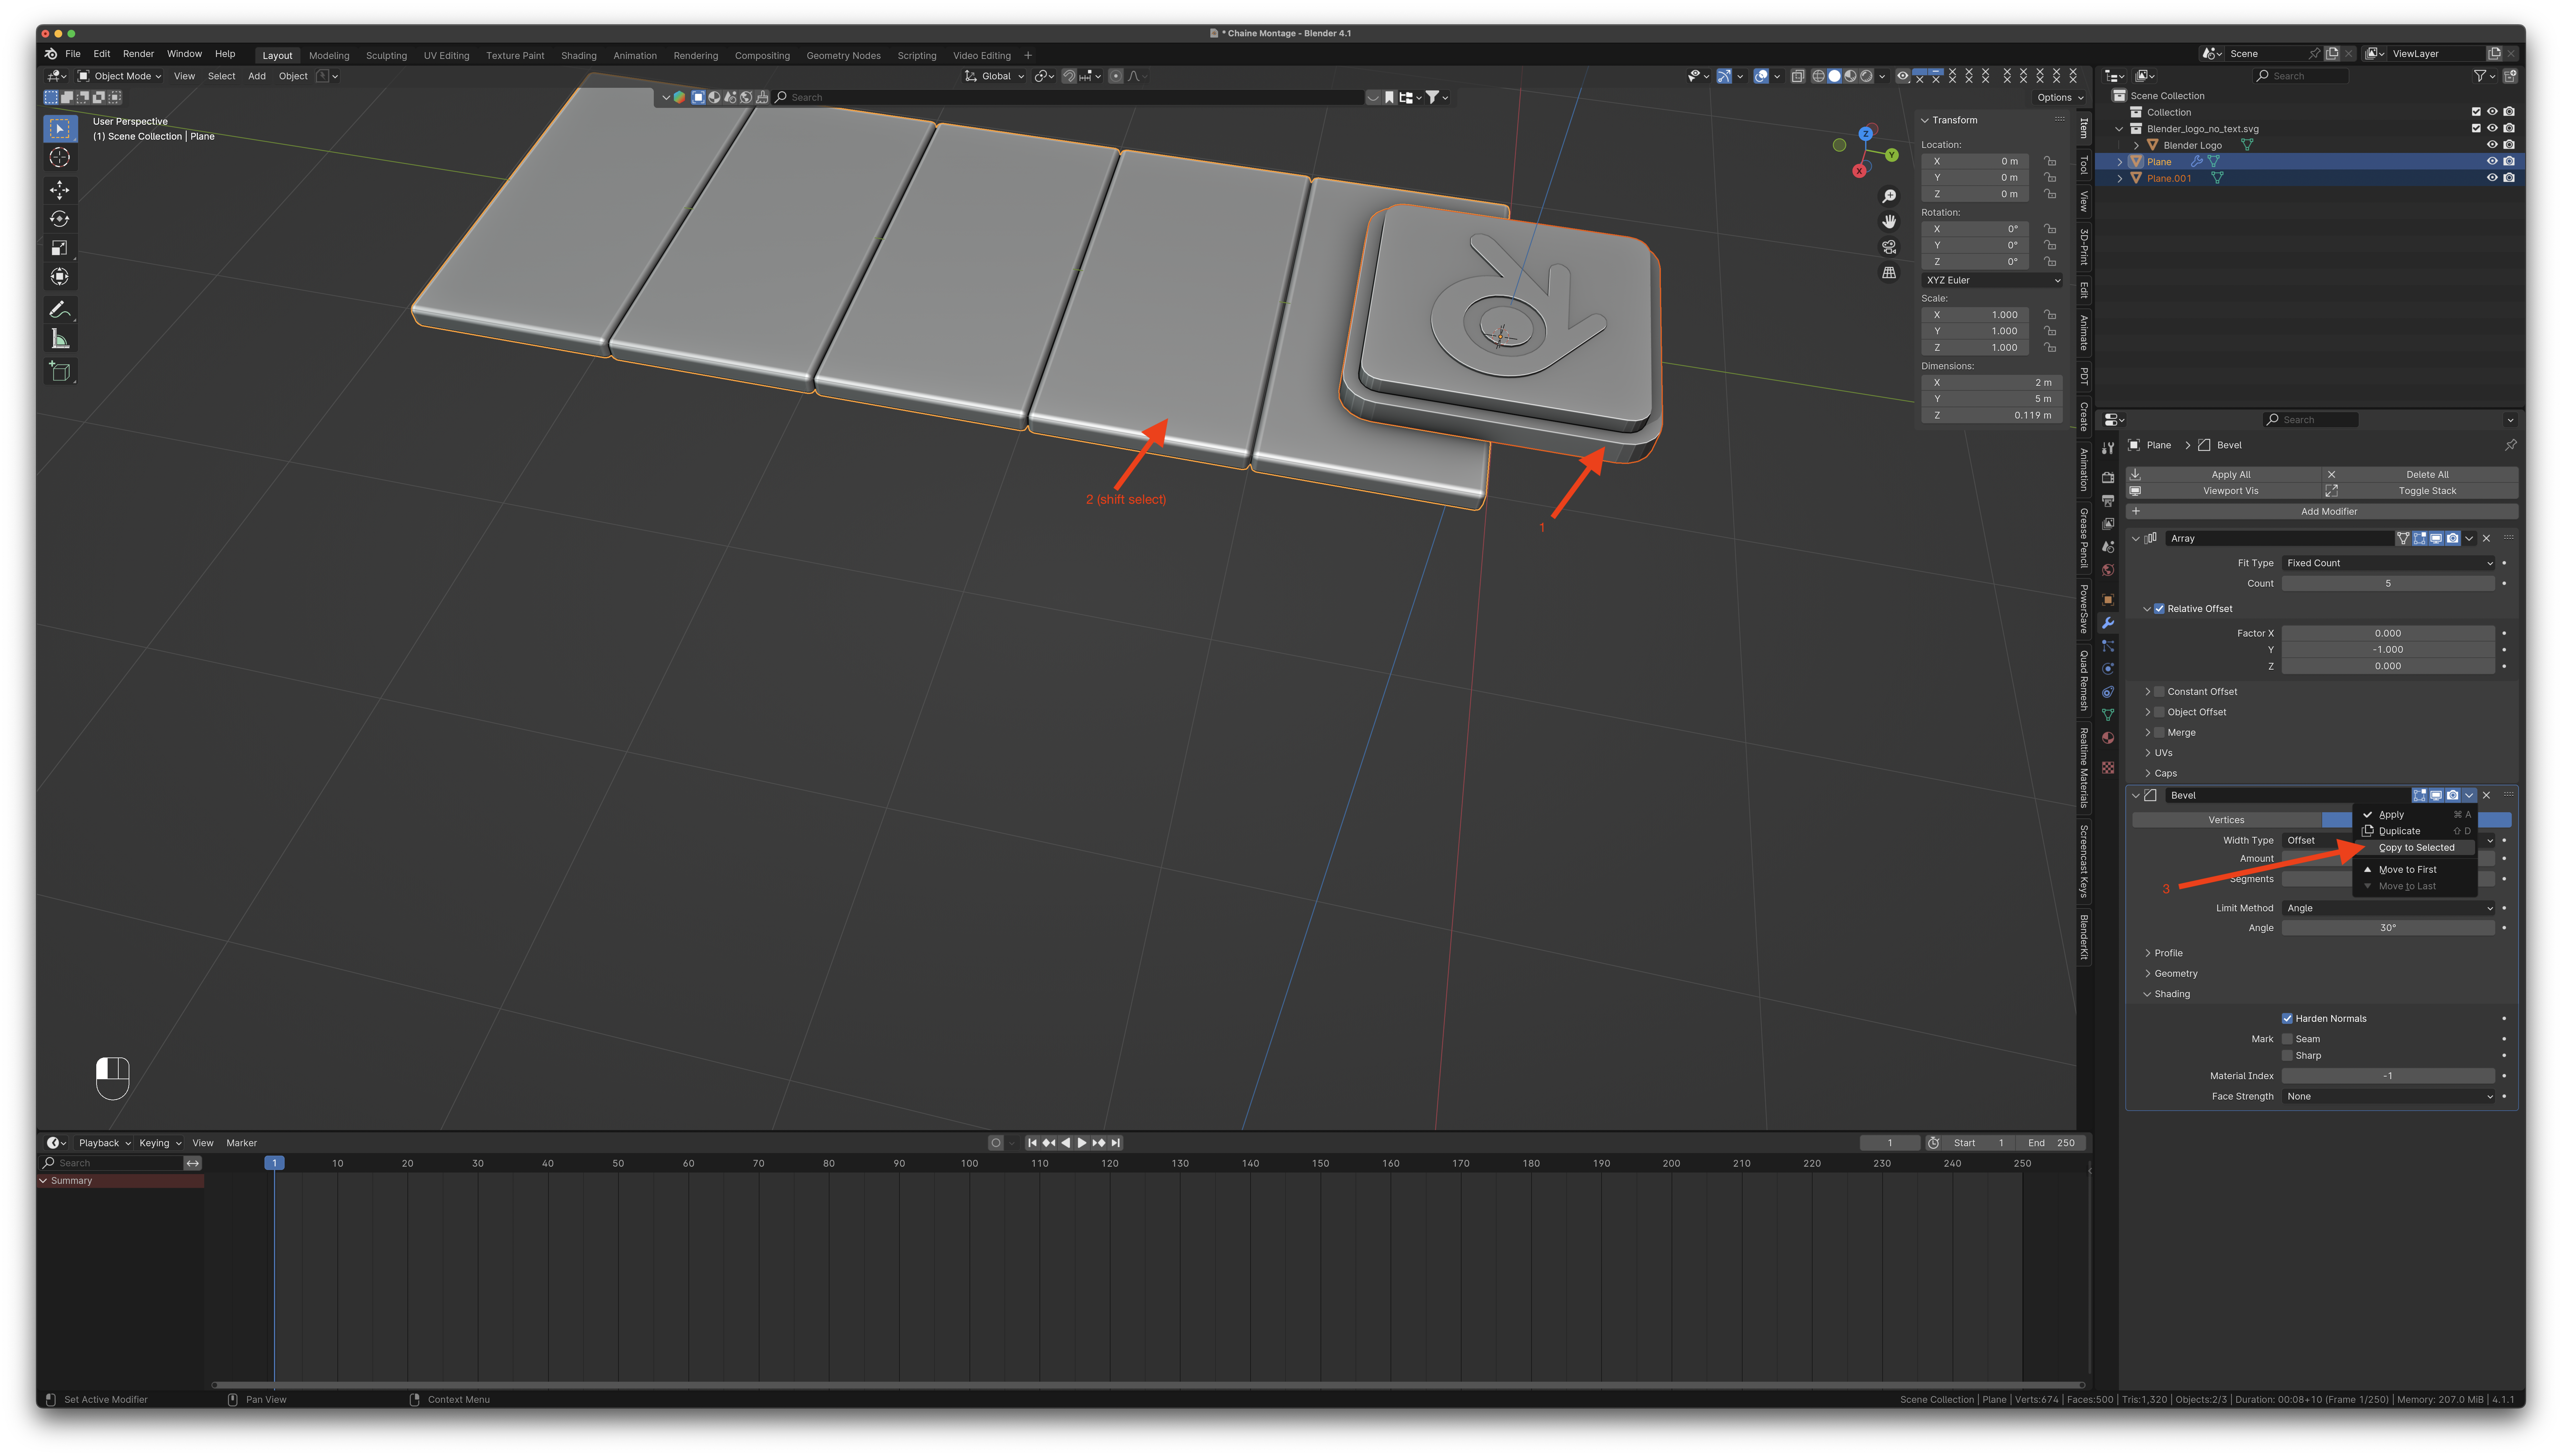Enable the Merge checkbox

point(2159,733)
